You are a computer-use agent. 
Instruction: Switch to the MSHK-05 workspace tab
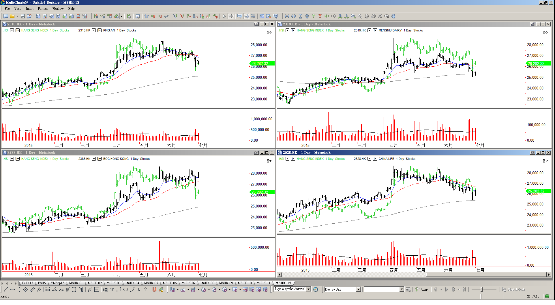click(151, 283)
